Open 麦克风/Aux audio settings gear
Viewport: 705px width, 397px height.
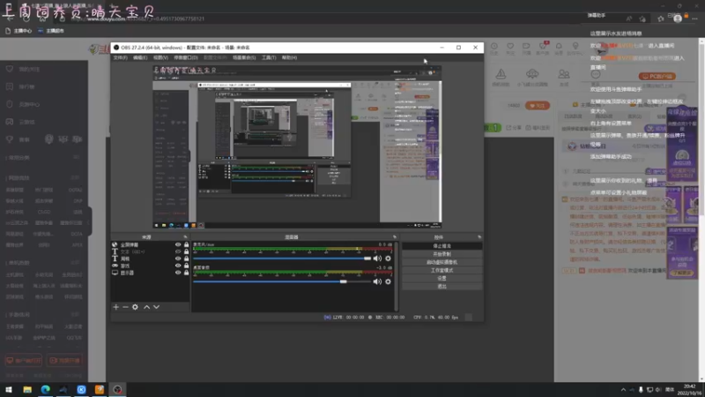pos(388,258)
